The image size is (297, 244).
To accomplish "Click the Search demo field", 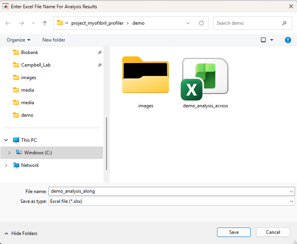I will [252, 23].
